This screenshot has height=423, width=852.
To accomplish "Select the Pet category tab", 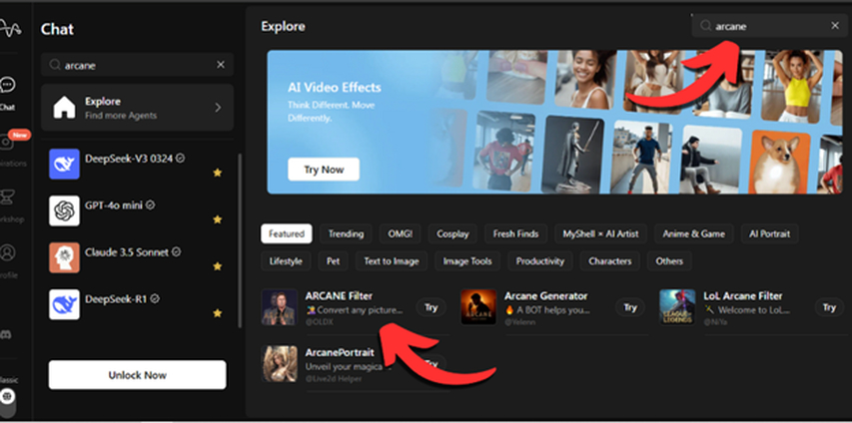I will (333, 261).
